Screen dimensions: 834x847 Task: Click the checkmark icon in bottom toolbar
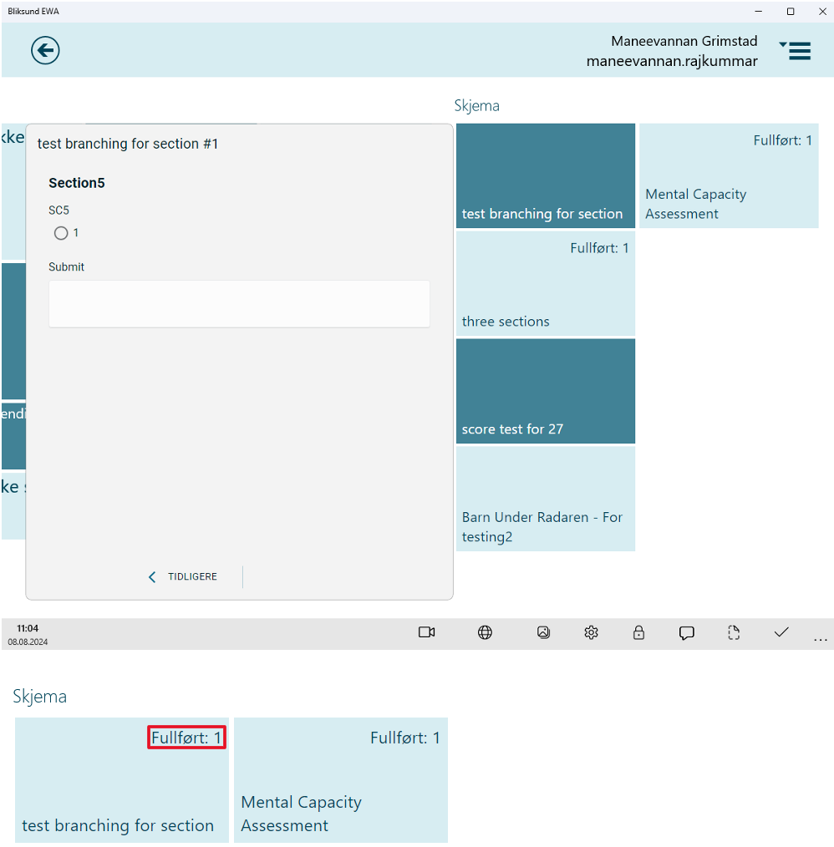[x=781, y=632]
